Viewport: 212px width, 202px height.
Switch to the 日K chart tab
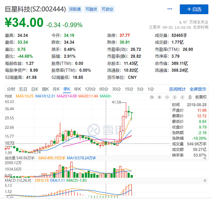[35, 89]
